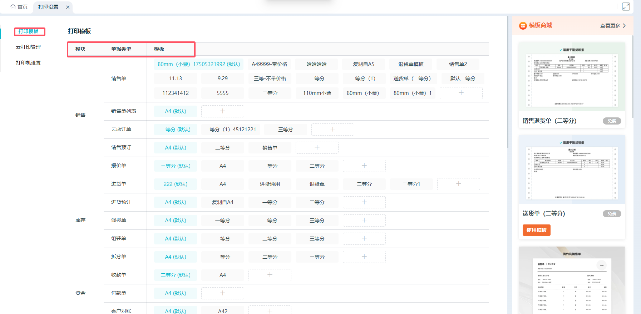Click the 使用模板 button
The height and width of the screenshot is (314, 641).
(x=536, y=230)
